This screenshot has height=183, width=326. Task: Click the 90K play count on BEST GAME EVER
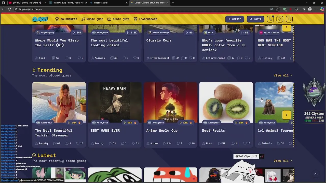130,123
